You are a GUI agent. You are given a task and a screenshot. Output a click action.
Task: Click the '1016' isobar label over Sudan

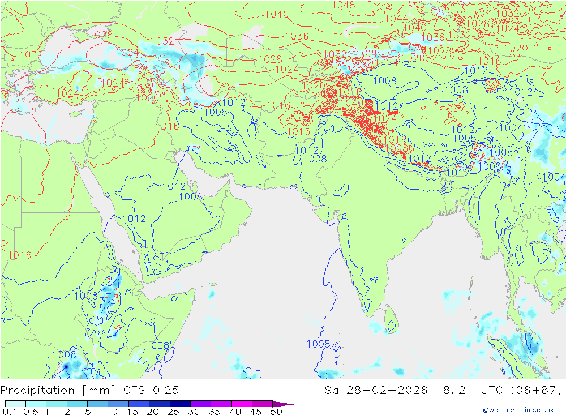tap(20, 255)
